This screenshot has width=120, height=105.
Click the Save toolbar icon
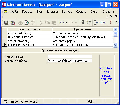point(6,23)
